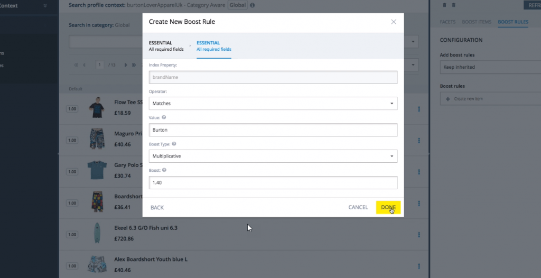Open the Boost Type Multiplicative dropdown
Image resolution: width=541 pixels, height=278 pixels.
pyautogui.click(x=273, y=156)
